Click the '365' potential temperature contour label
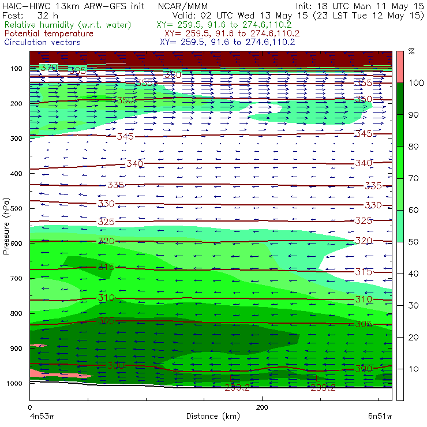This screenshot has height=427, width=427. (78, 71)
